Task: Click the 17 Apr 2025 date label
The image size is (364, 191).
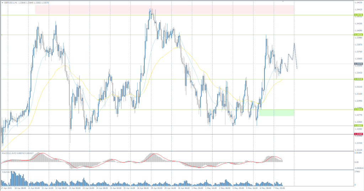Action: tap(6, 188)
